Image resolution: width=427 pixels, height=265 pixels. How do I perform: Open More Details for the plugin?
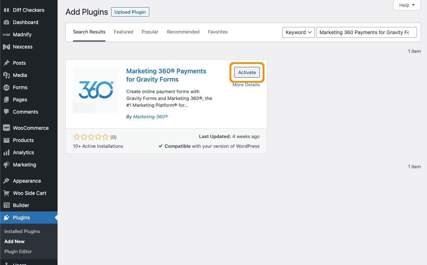tap(246, 84)
